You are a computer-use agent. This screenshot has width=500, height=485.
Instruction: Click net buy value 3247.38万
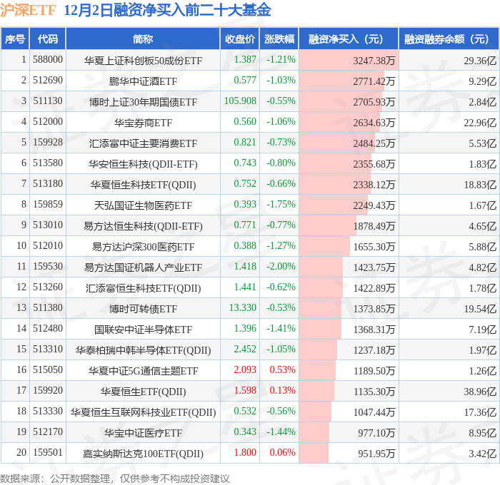click(x=374, y=60)
